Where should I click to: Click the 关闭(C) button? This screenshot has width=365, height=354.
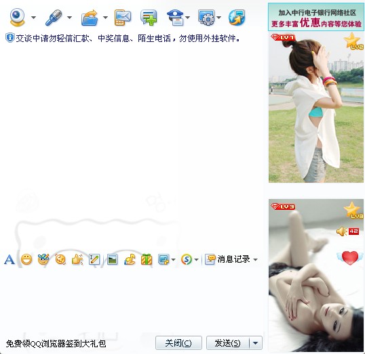tap(178, 343)
